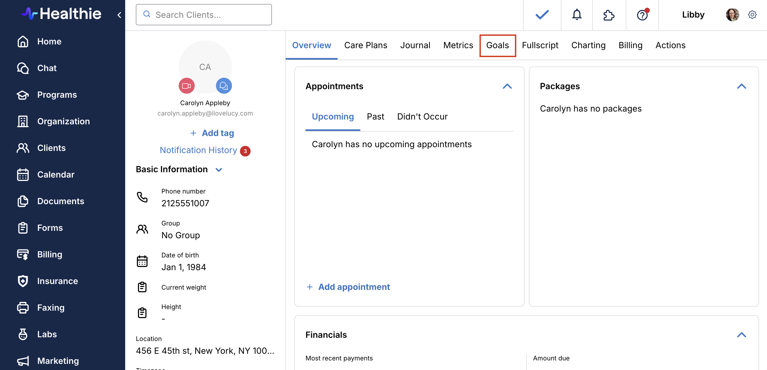Go to Labs in sidebar
This screenshot has height=370, width=767.
[47, 334]
